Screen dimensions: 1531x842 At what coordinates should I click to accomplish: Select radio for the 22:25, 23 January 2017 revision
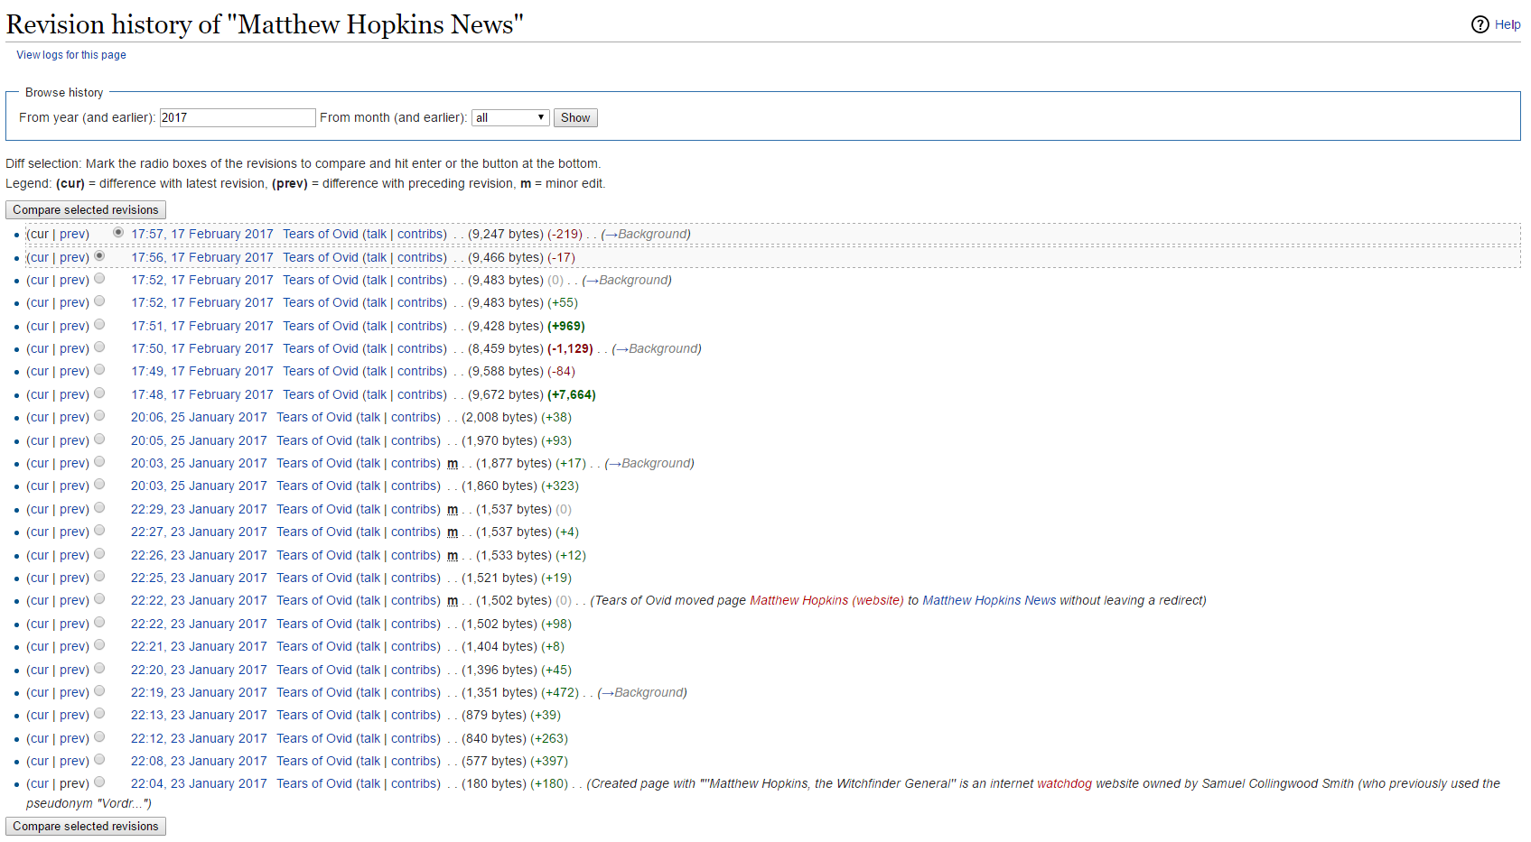[x=99, y=577]
